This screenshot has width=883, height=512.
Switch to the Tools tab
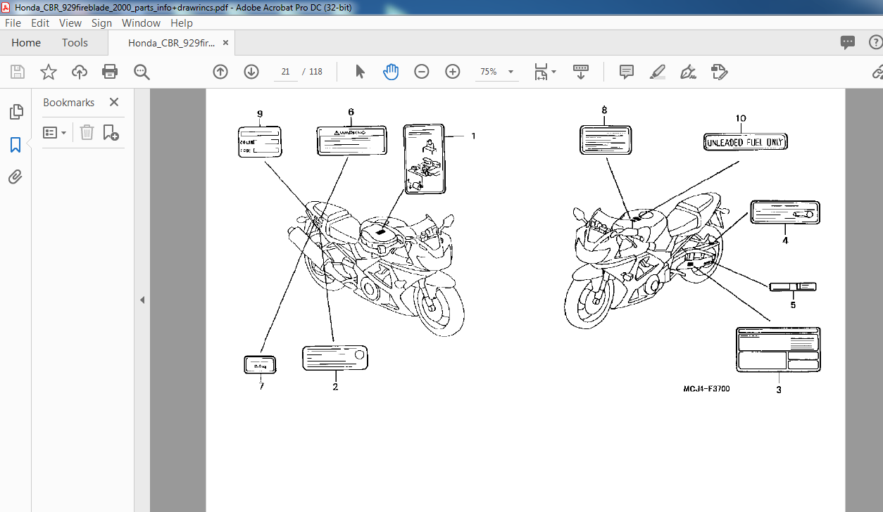click(75, 43)
